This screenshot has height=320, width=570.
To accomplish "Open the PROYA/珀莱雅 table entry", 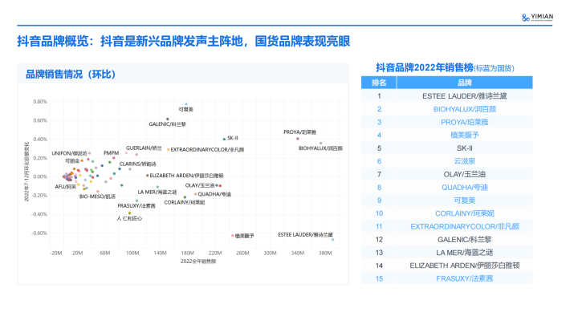I will click(465, 122).
